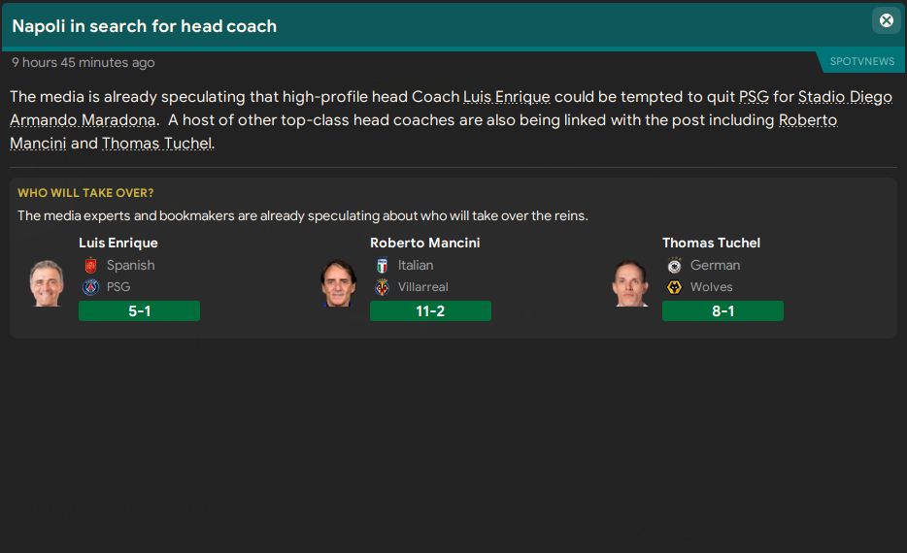Click the 8-1 odds for Thomas Tuchel
907x553 pixels.
(x=722, y=311)
